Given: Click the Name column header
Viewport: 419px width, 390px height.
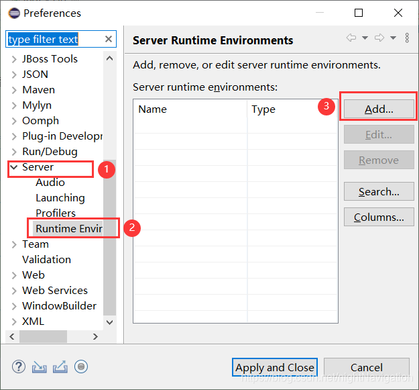Looking at the screenshot, I should tap(190, 109).
